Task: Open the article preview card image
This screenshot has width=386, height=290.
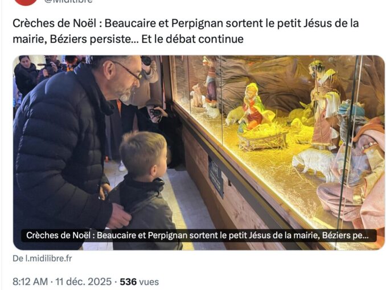Action: [x=199, y=153]
